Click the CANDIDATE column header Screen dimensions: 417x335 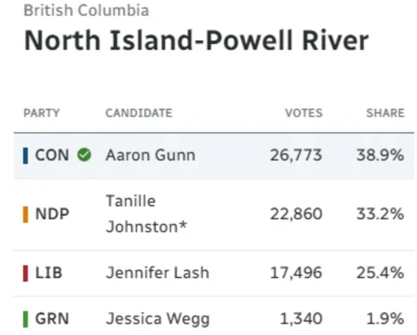click(x=139, y=113)
